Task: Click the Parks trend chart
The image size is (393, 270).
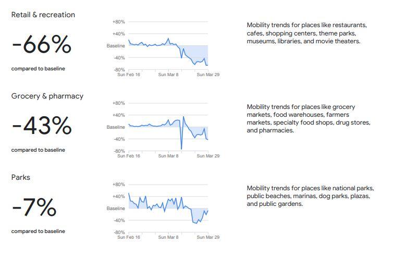Action: [168, 210]
